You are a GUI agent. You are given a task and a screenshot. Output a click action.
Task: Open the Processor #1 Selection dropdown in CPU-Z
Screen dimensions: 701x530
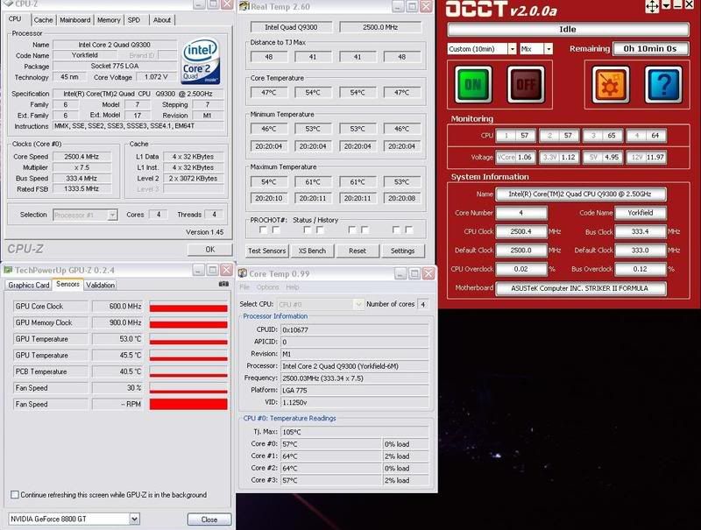112,215
